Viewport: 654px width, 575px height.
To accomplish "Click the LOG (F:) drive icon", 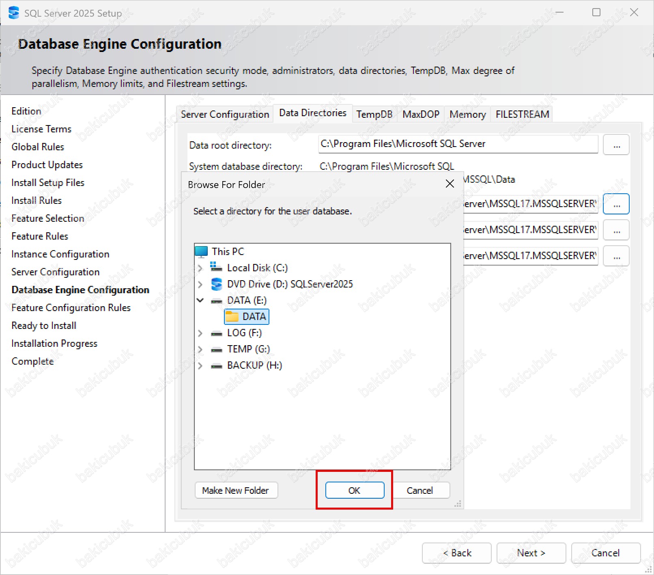I will (x=217, y=333).
